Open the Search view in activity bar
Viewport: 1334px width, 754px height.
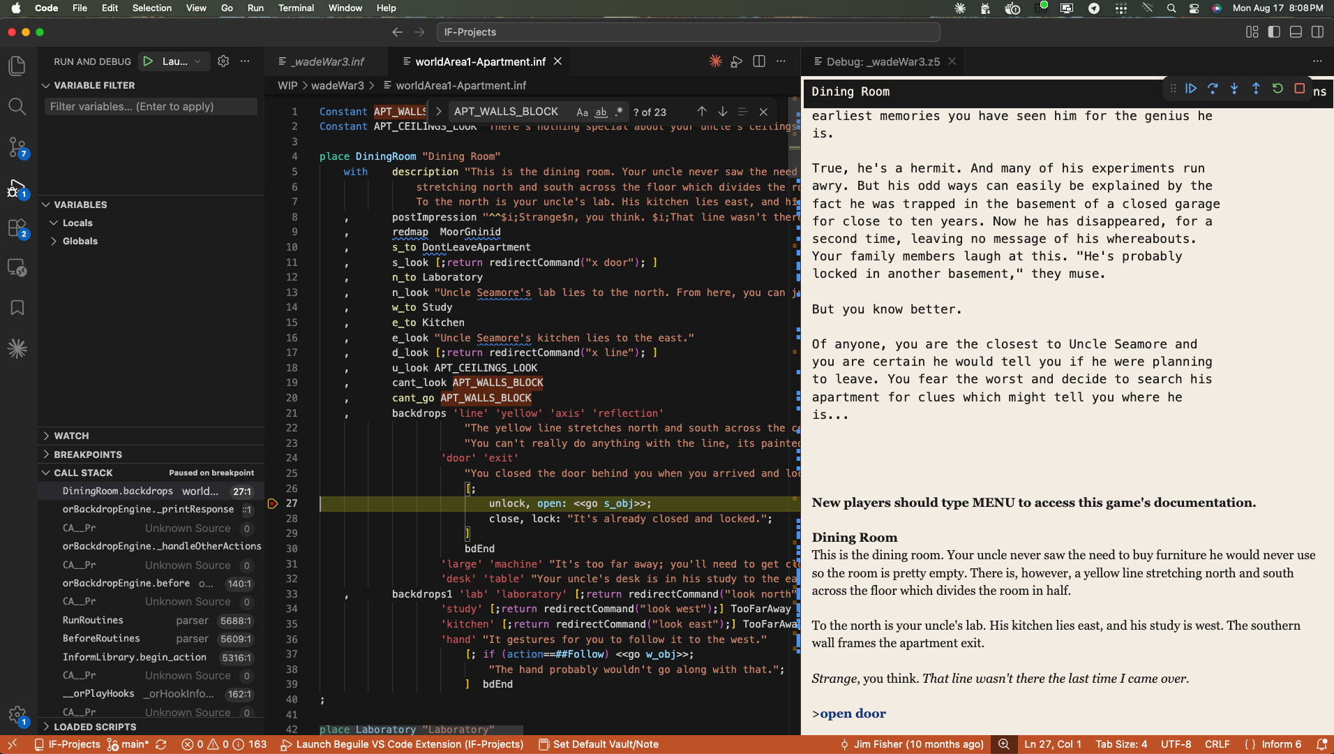click(17, 106)
